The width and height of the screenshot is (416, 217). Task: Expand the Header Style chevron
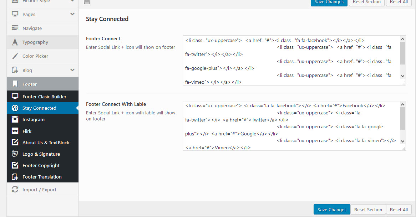pyautogui.click(x=72, y=1)
